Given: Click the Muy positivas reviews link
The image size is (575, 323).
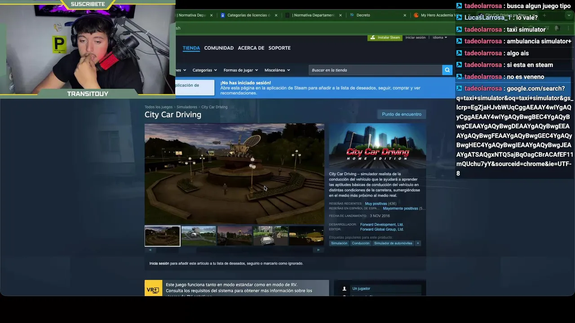Looking at the screenshot, I should (x=376, y=204).
